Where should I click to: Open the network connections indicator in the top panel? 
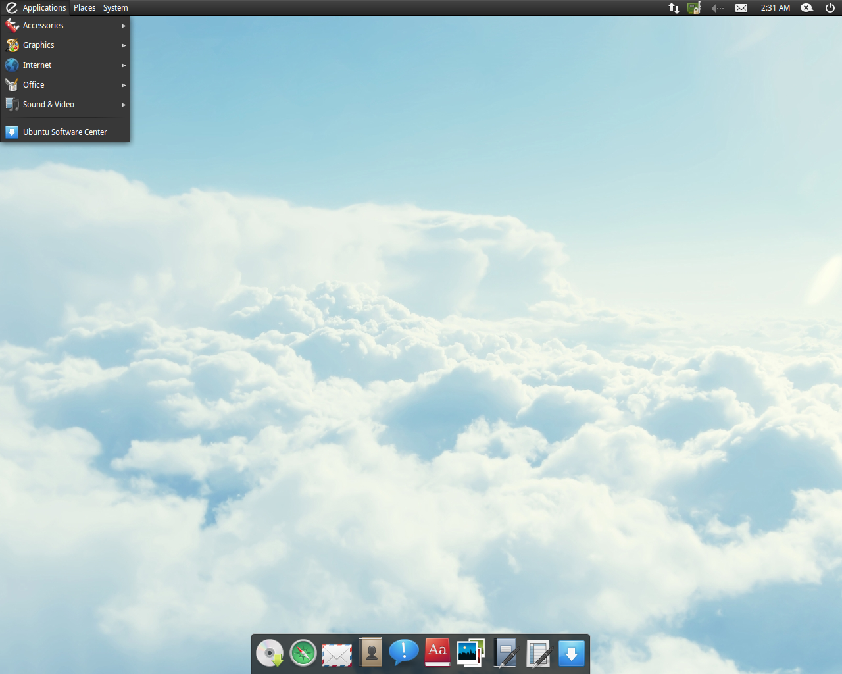pyautogui.click(x=674, y=8)
